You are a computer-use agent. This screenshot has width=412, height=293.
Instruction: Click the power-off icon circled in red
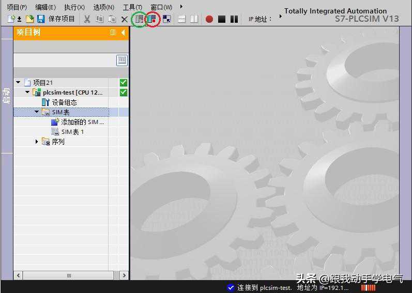(x=151, y=19)
